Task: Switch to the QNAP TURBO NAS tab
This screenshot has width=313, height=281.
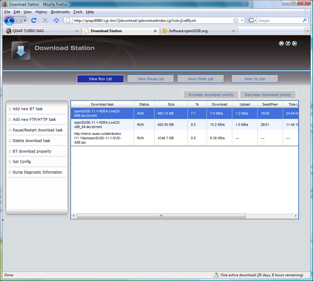Action: 42,31
